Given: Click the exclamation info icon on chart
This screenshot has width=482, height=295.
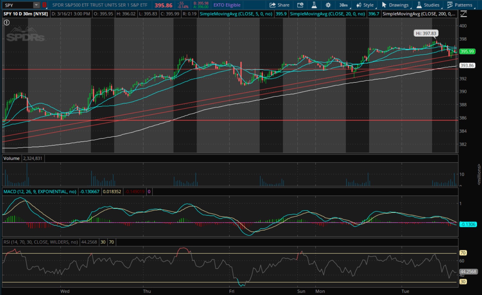Looking at the screenshot, I should 7,22.
